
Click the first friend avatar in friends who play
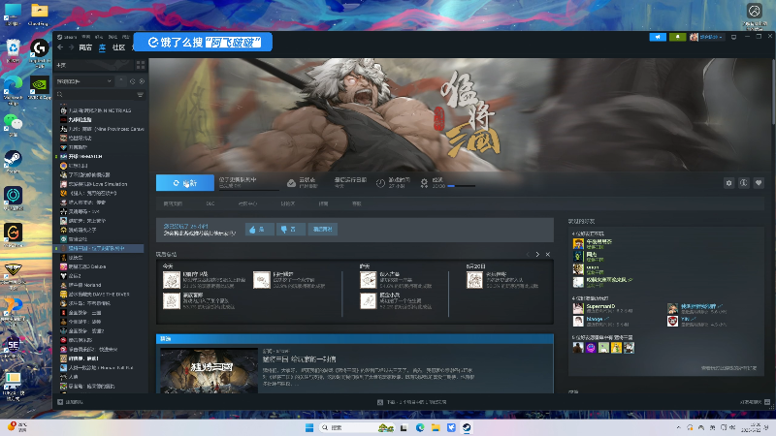[578, 243]
